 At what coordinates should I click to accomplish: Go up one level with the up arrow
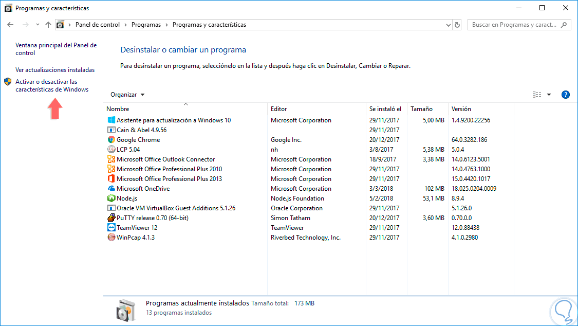(x=48, y=25)
